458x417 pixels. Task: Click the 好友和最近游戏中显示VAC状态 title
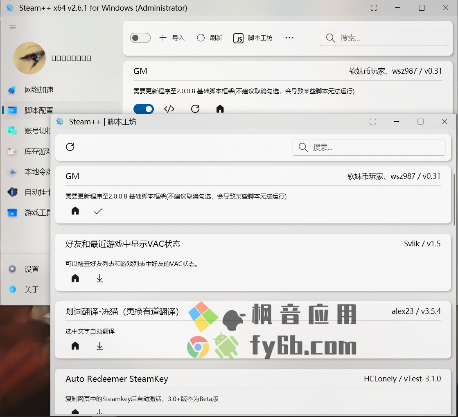(x=123, y=244)
